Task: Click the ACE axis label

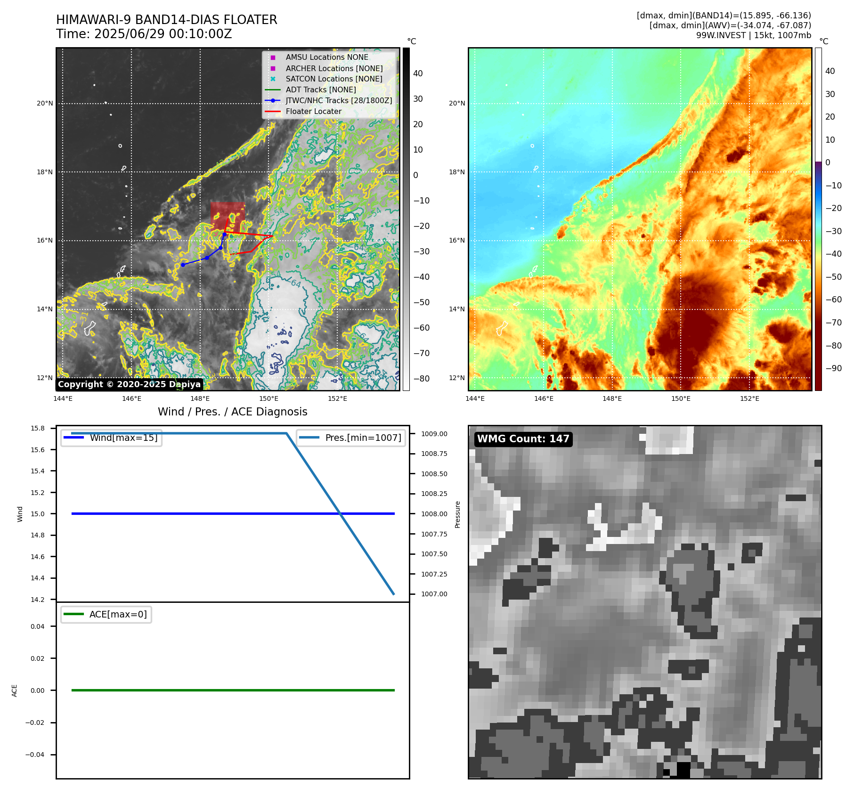Action: pos(15,690)
